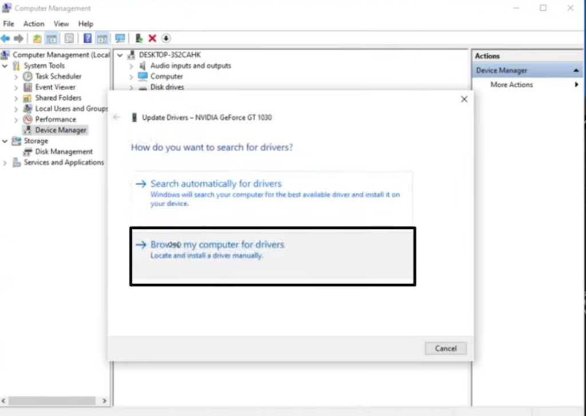The image size is (586, 416).
Task: Click the Up One Level folder icon
Action: 37,38
